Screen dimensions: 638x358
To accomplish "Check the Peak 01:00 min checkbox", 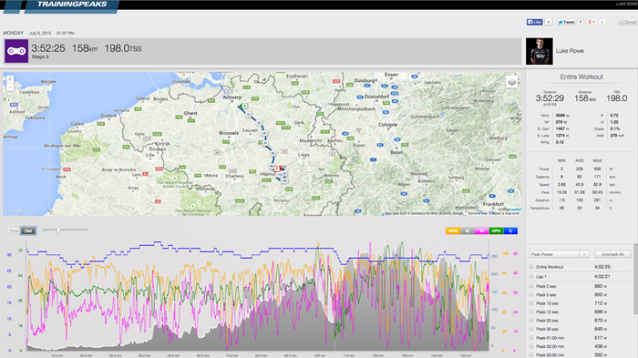I will click(x=531, y=338).
